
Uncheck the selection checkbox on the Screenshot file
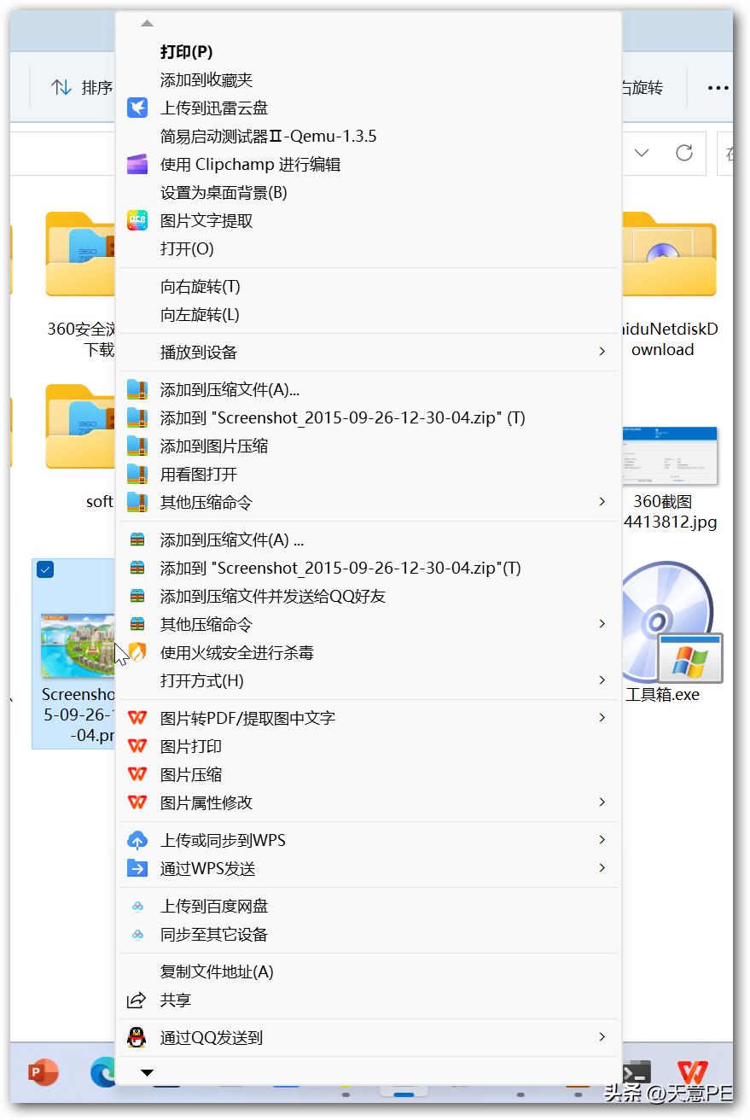pos(44,569)
